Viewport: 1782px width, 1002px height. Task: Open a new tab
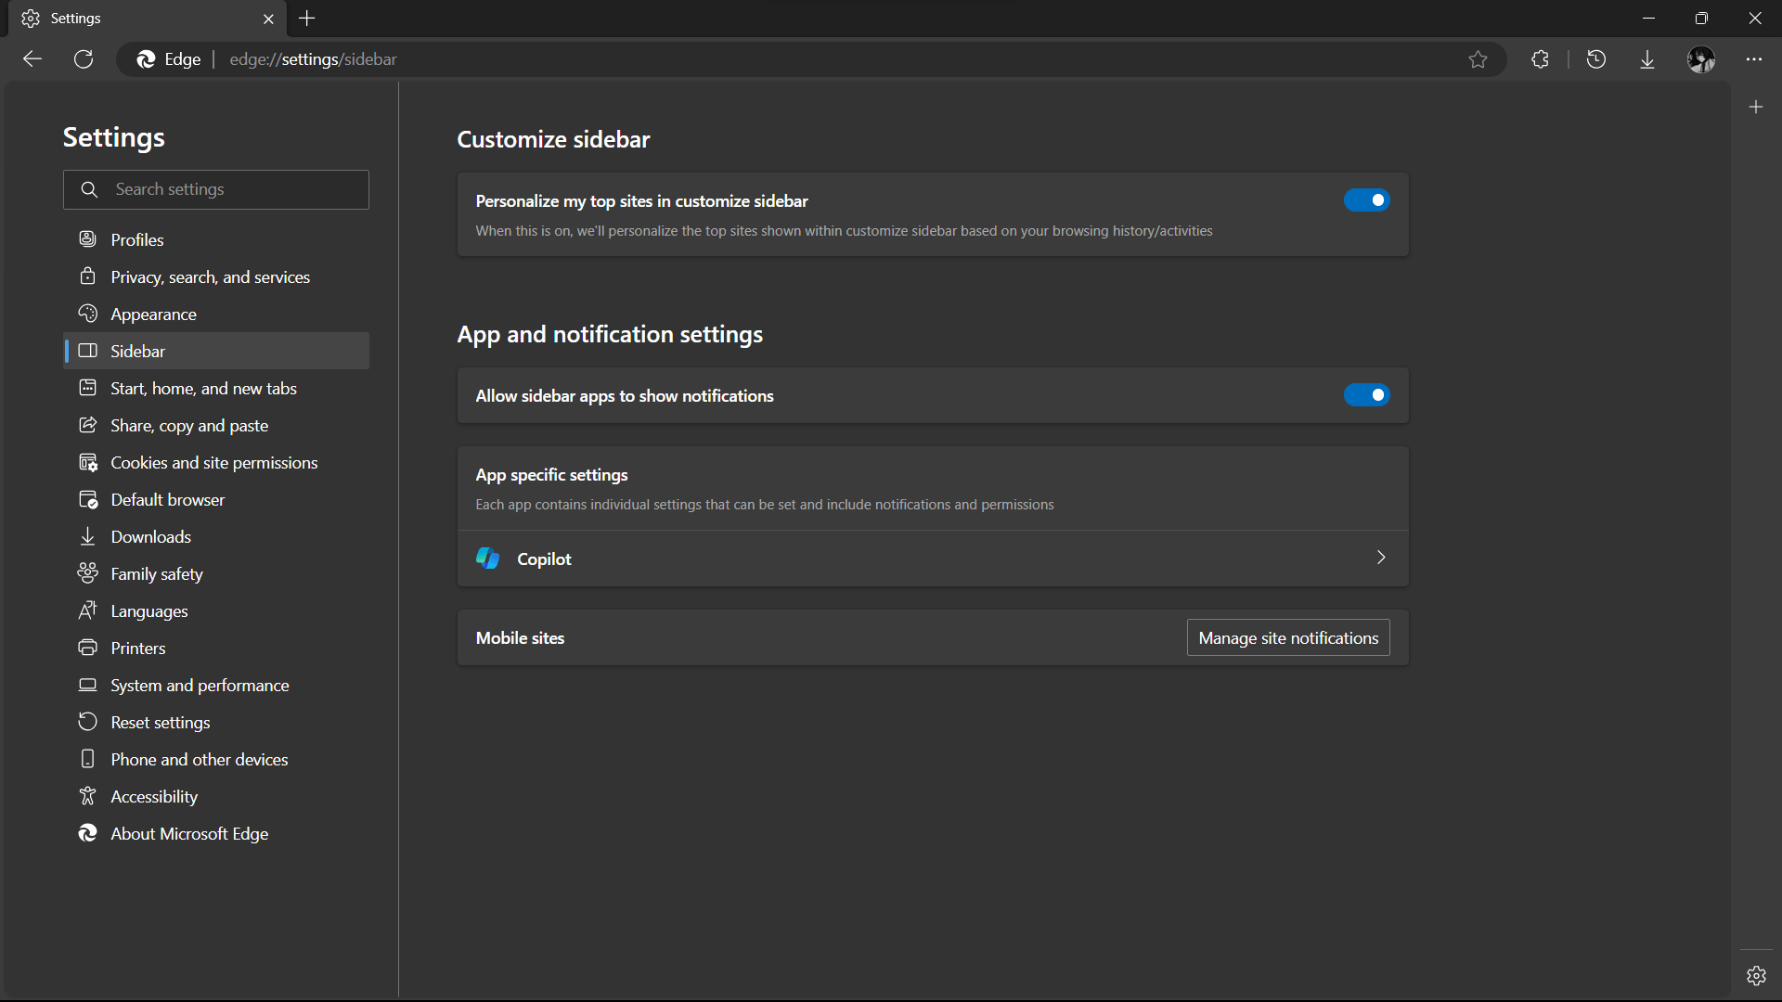307,19
